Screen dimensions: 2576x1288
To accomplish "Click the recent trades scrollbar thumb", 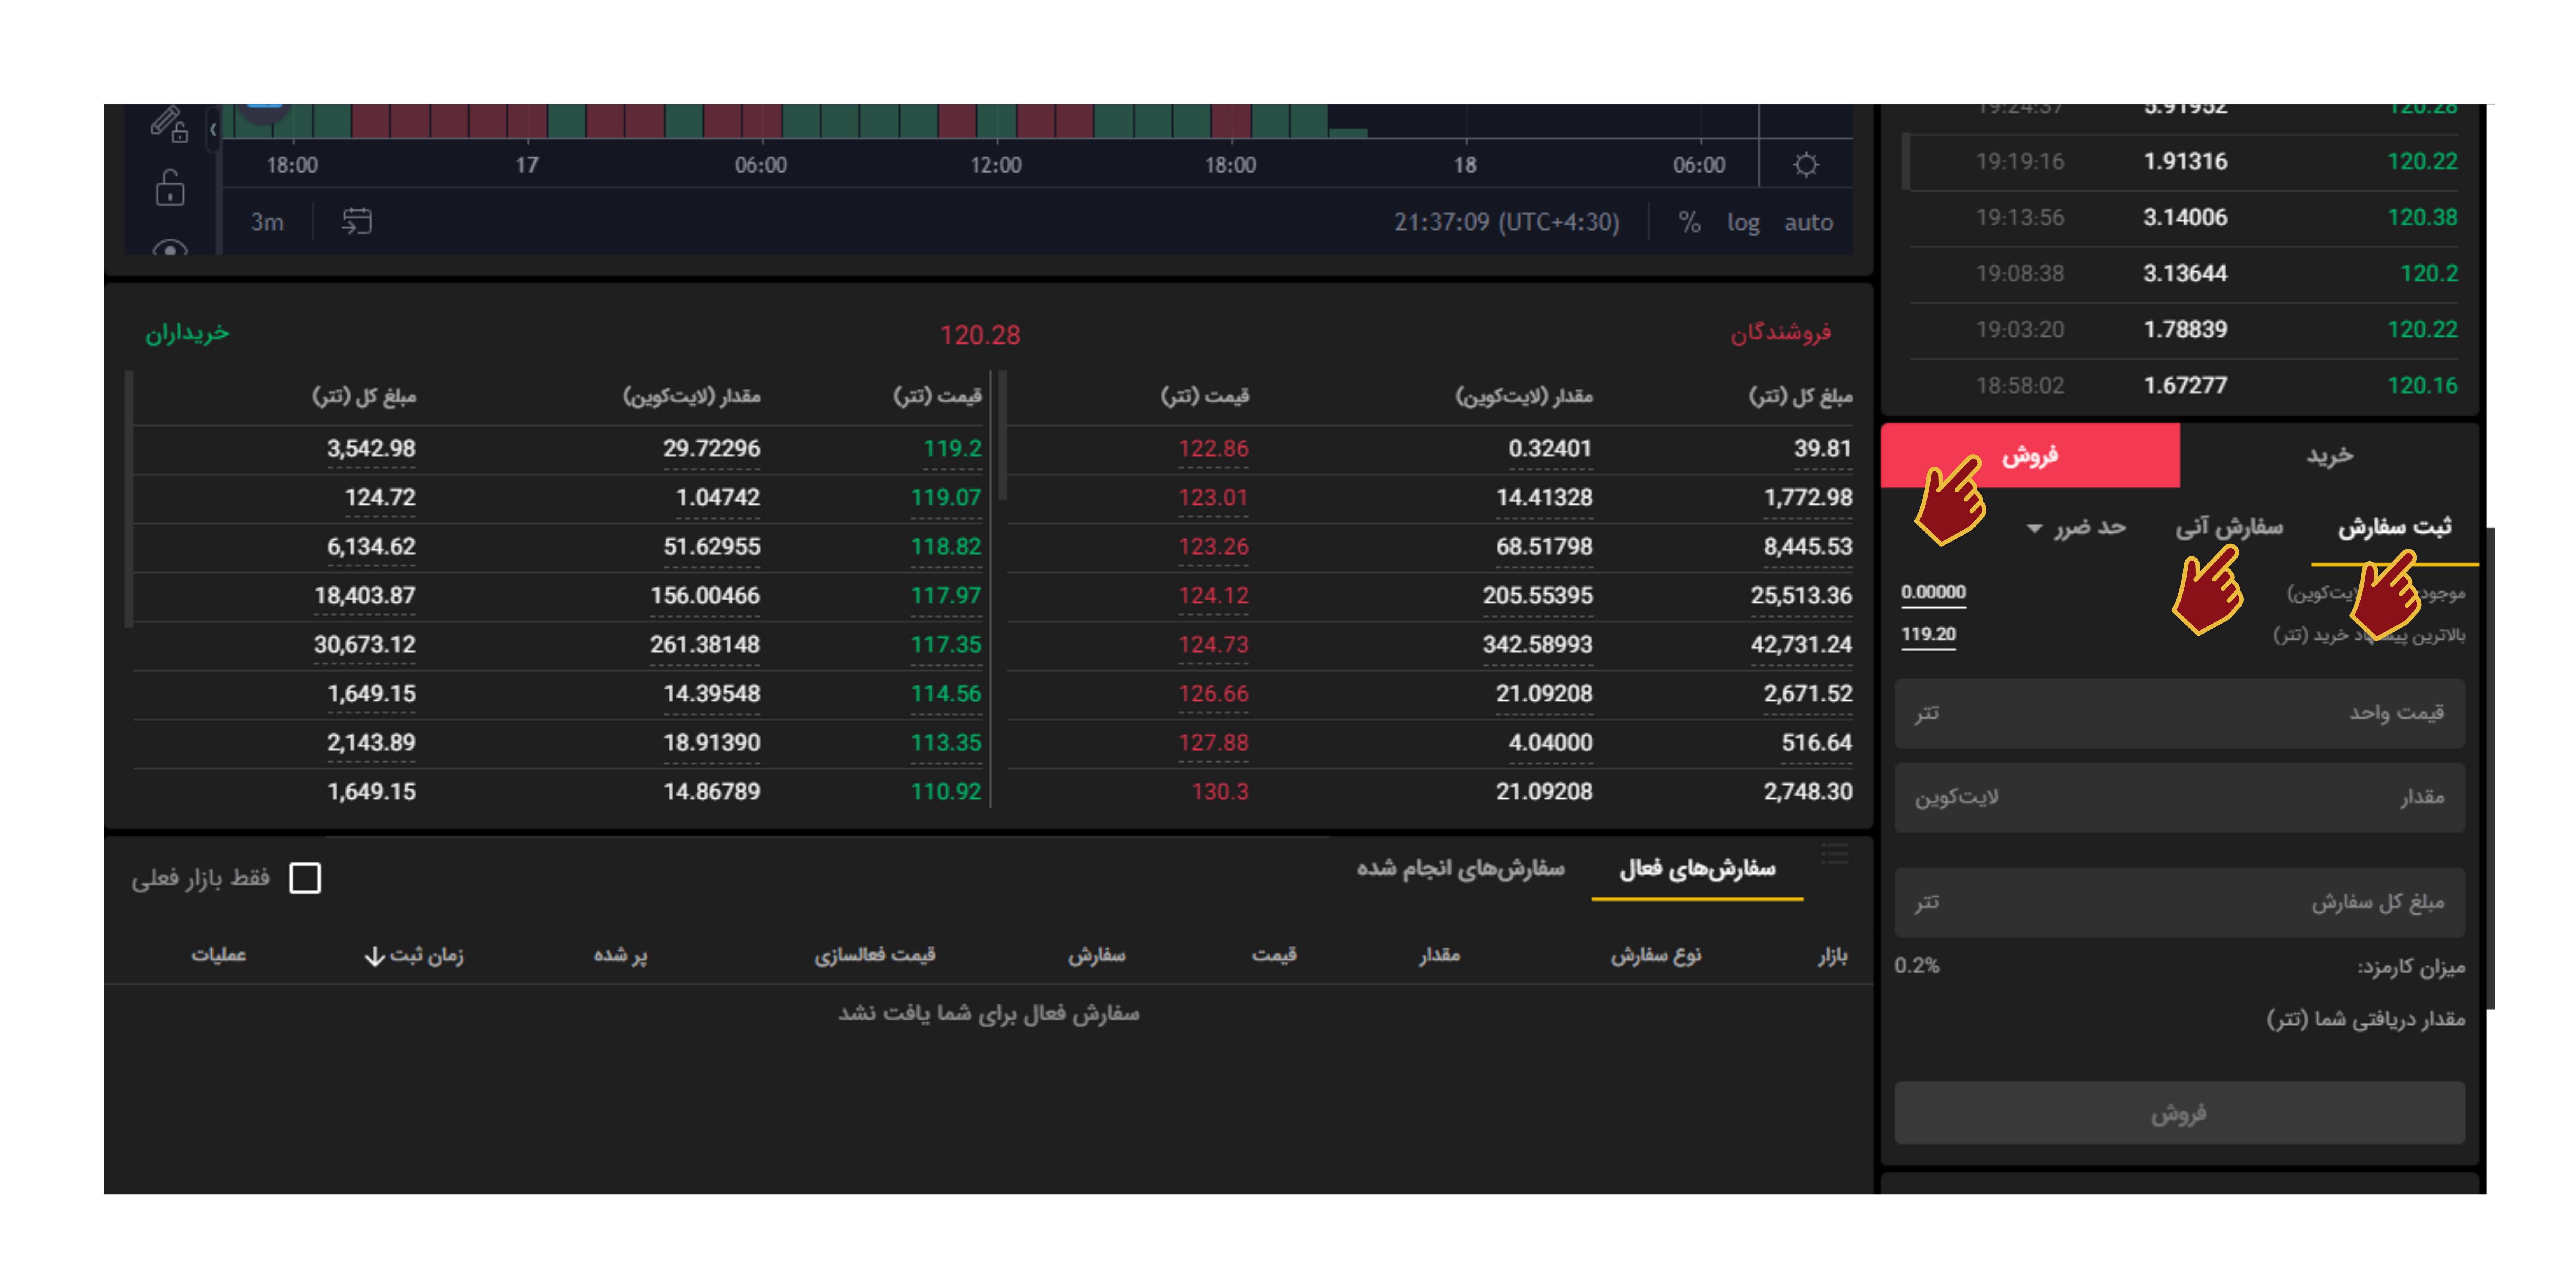I will 1906,161.
